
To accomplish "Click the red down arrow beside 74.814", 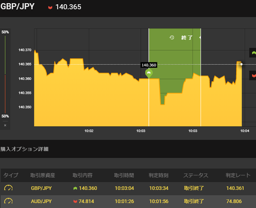I will [x=75, y=201].
